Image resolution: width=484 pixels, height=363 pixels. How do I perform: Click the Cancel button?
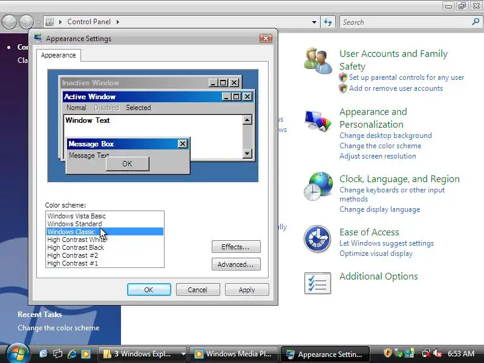pyautogui.click(x=198, y=290)
